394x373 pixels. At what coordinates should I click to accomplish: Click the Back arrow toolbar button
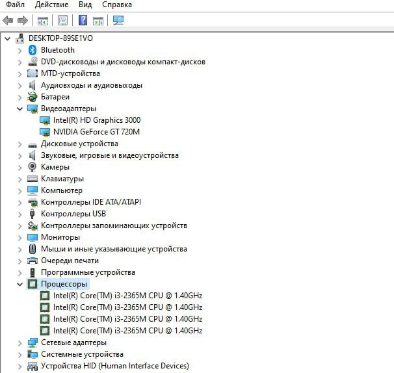point(8,20)
